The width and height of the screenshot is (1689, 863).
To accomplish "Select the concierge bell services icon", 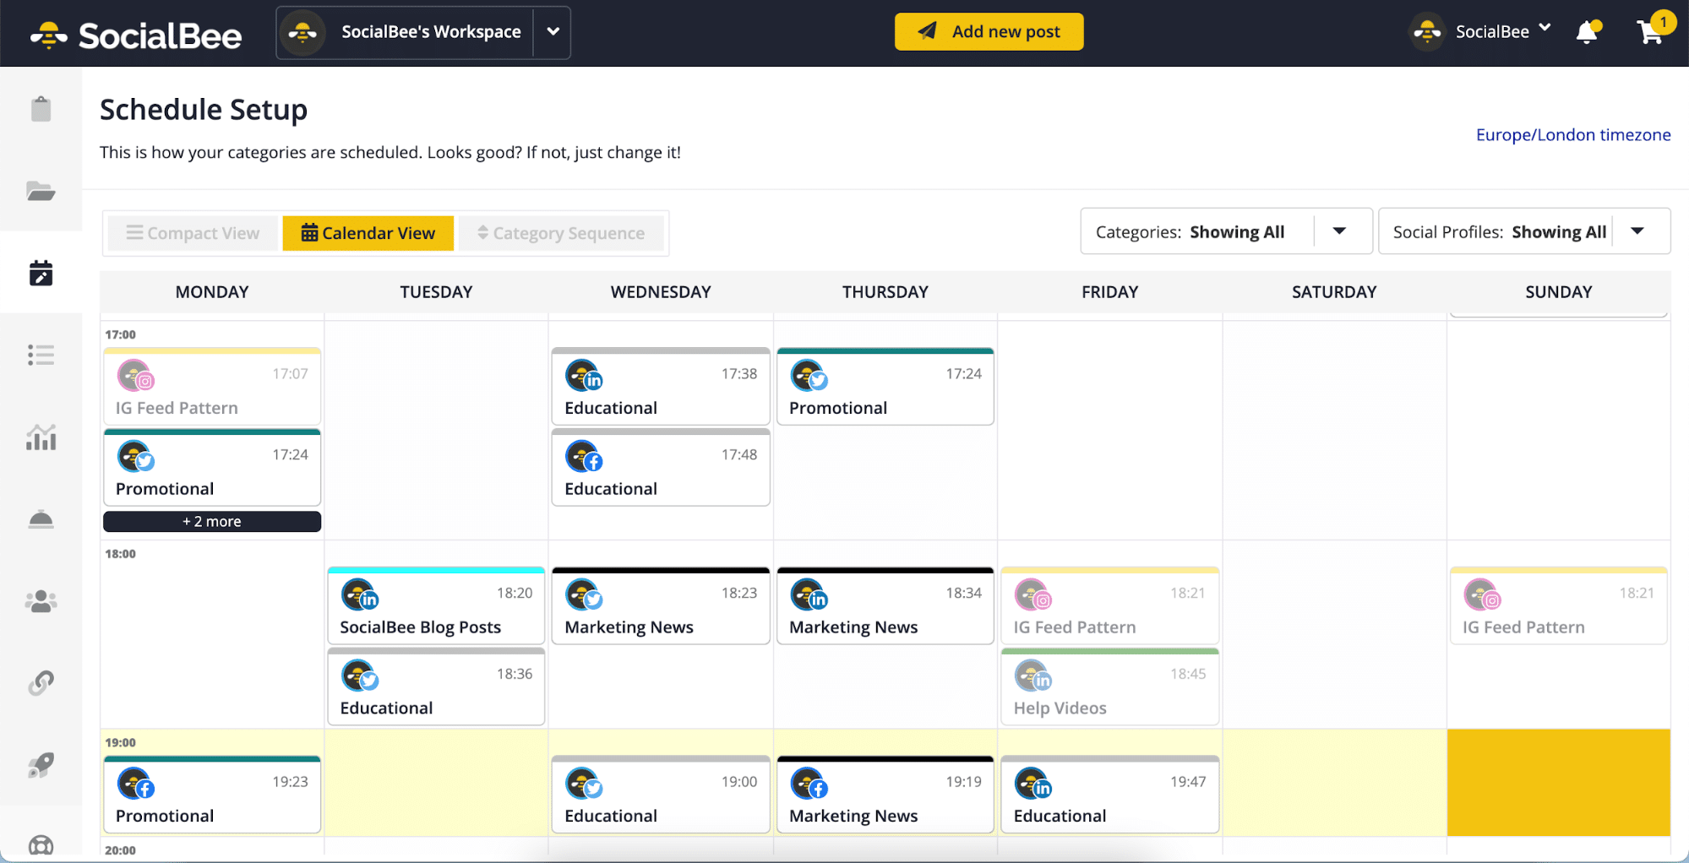I will click(x=41, y=518).
